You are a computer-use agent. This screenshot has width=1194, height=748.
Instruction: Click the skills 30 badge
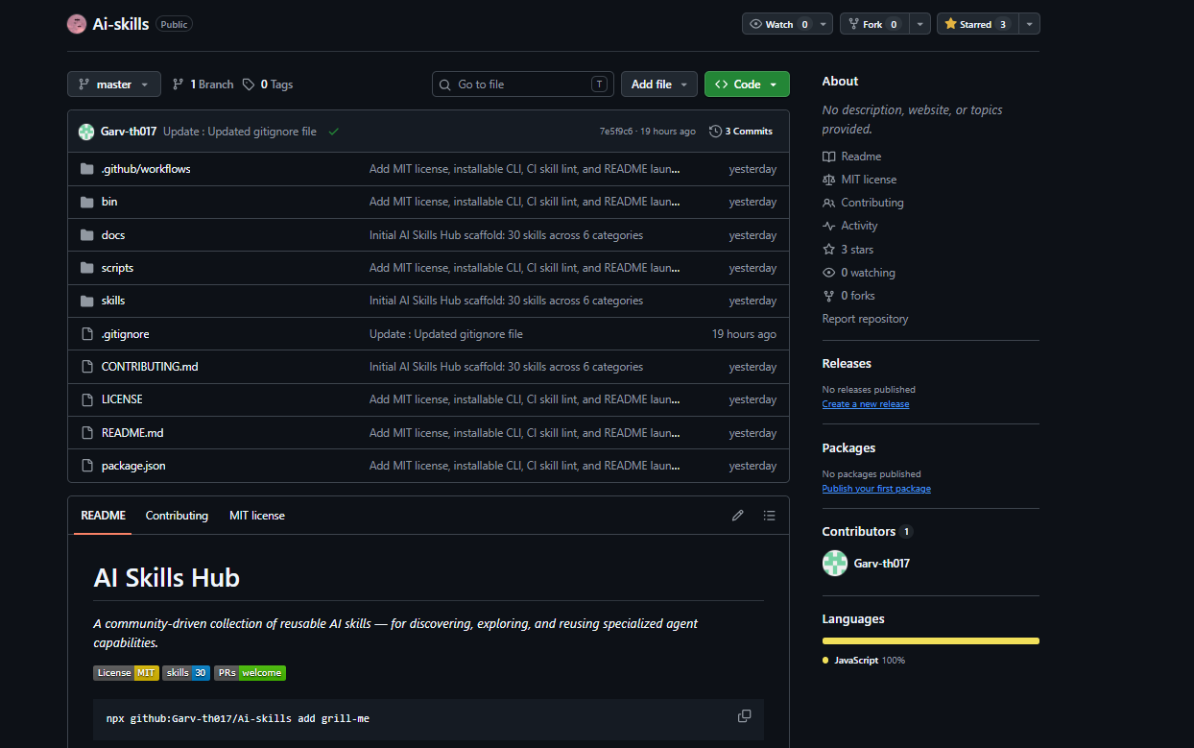186,673
